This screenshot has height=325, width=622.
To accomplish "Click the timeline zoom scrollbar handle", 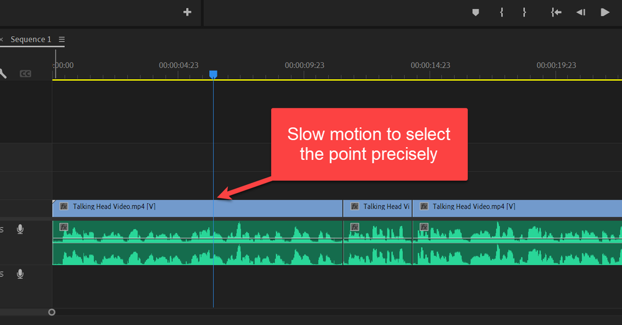I will click(x=52, y=312).
